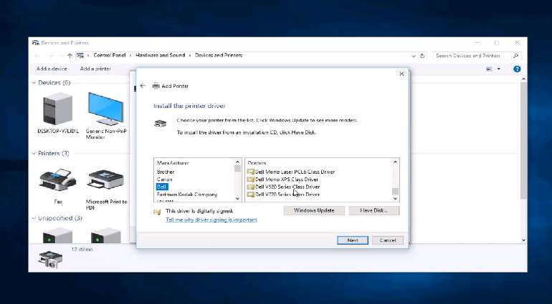
Task: Select the DESKTOP-V7LID computer icon
Action: click(58, 109)
